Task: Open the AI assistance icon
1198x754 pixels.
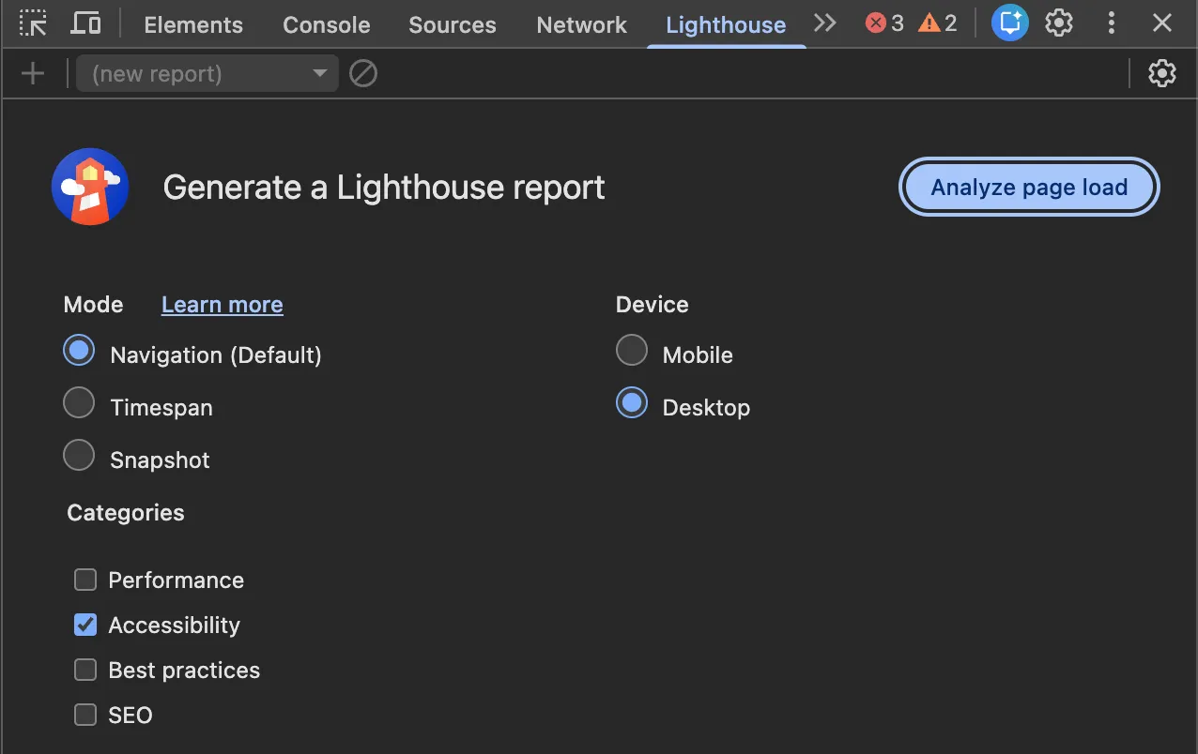Action: [1010, 23]
